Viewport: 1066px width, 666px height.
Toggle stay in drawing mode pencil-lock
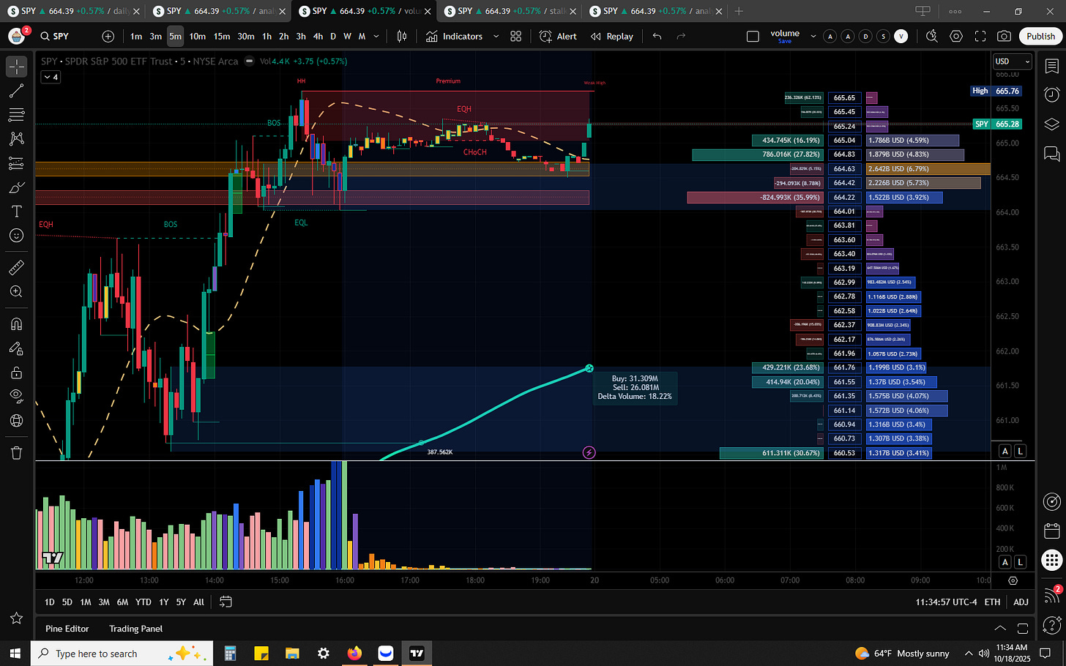point(16,348)
